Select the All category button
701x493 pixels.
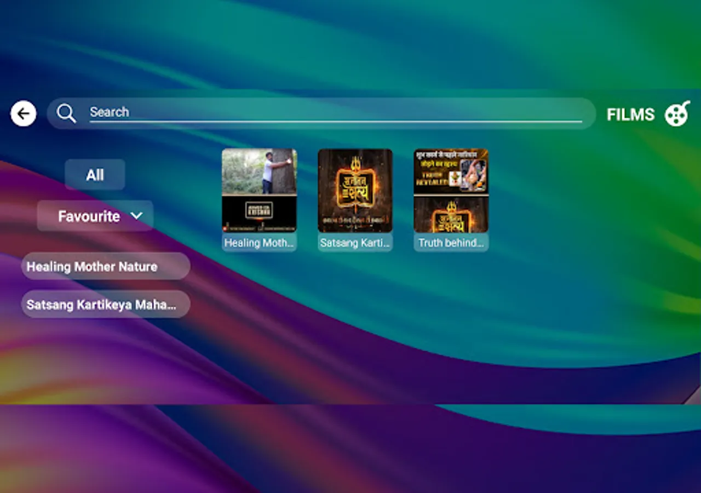(95, 175)
